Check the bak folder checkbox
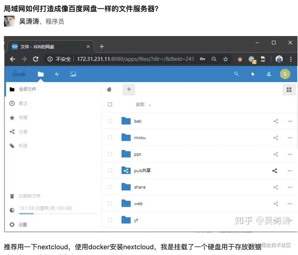 pos(110,121)
